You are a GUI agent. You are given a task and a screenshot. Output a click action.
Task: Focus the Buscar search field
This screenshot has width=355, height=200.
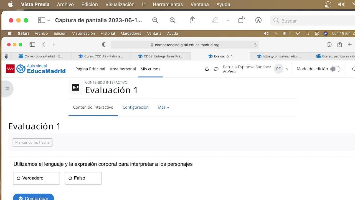click(313, 21)
